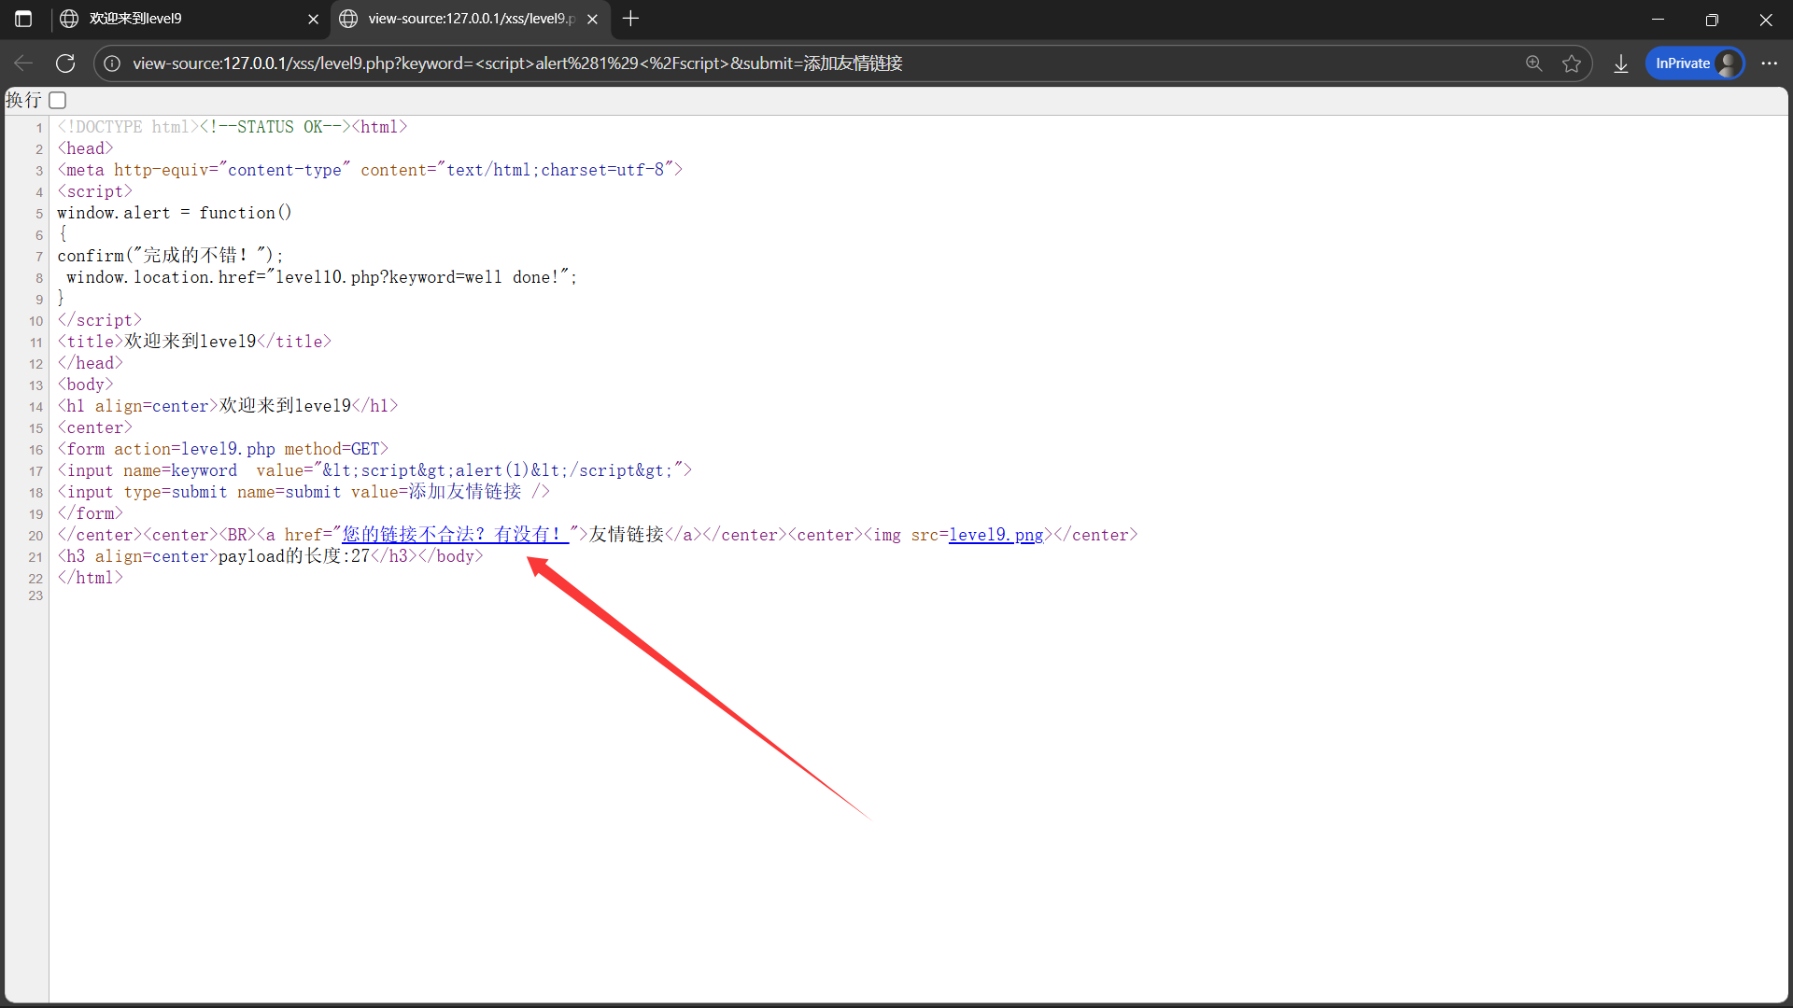Click the InPrivate profile button
Screen dimensions: 1793x1008
point(1694,63)
